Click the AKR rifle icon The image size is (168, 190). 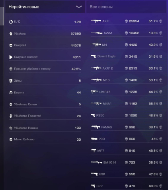96,21
